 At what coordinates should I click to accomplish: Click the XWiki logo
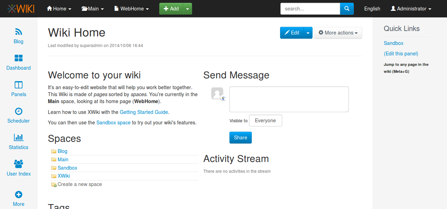pyautogui.click(x=21, y=9)
